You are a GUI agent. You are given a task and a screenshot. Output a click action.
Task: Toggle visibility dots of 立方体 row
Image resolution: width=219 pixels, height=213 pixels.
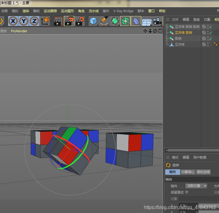click(x=208, y=45)
